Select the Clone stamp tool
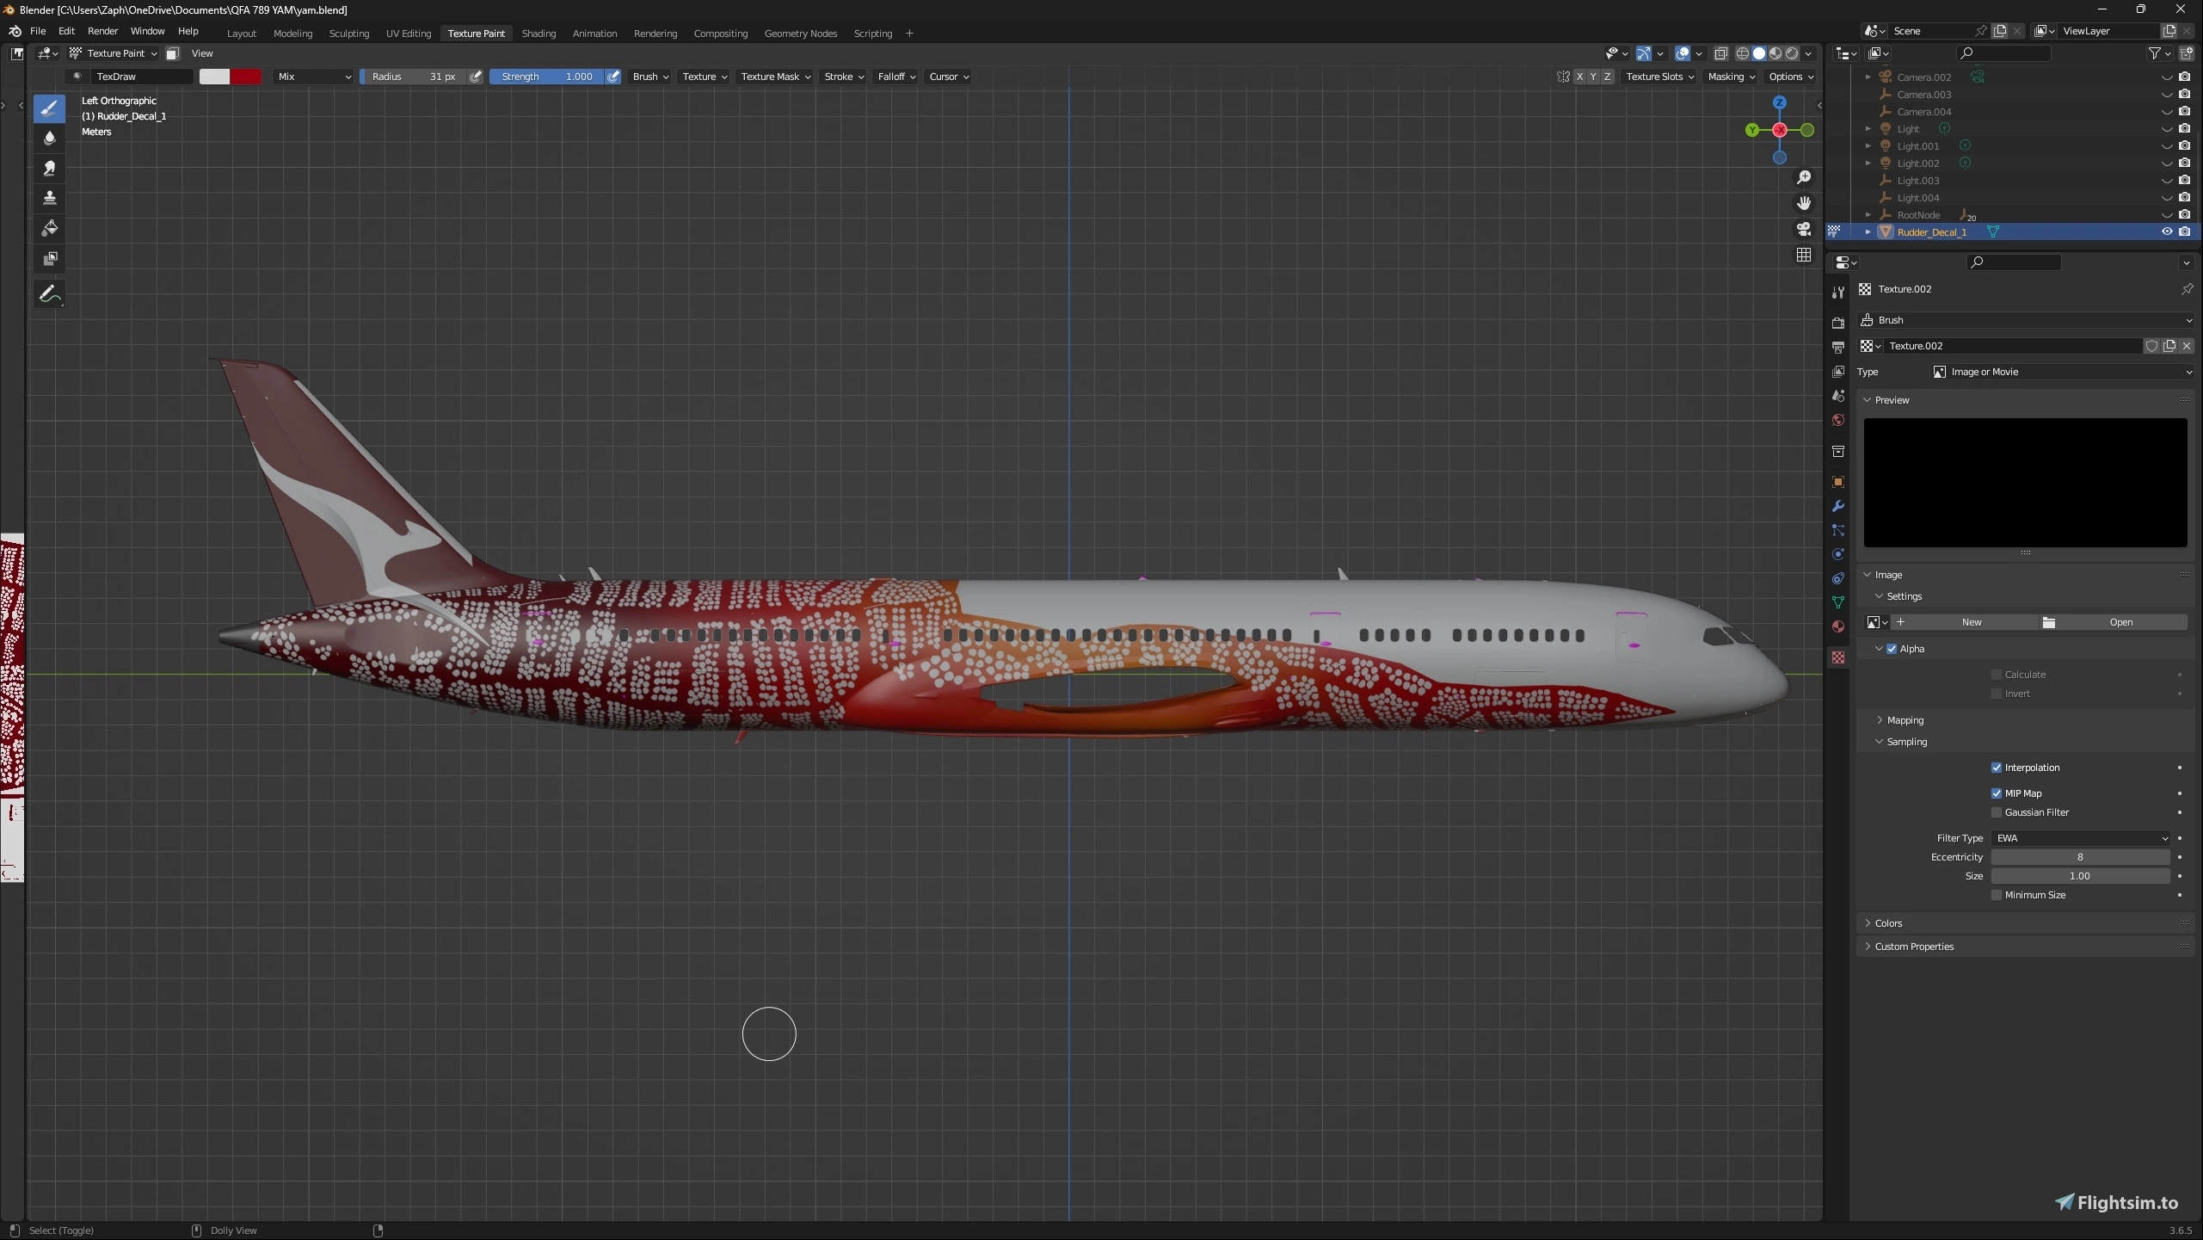 [x=49, y=198]
